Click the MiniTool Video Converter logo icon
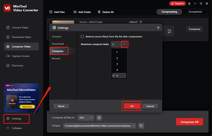 pyautogui.click(x=7, y=8)
